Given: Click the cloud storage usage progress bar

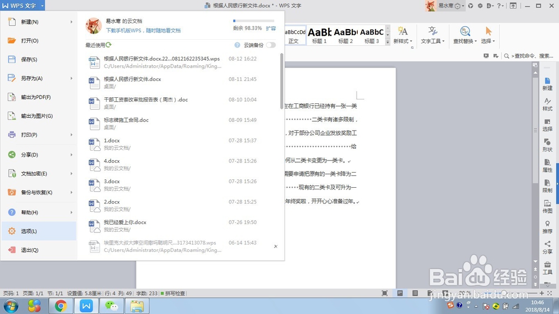Looking at the screenshot, I should coord(253,21).
